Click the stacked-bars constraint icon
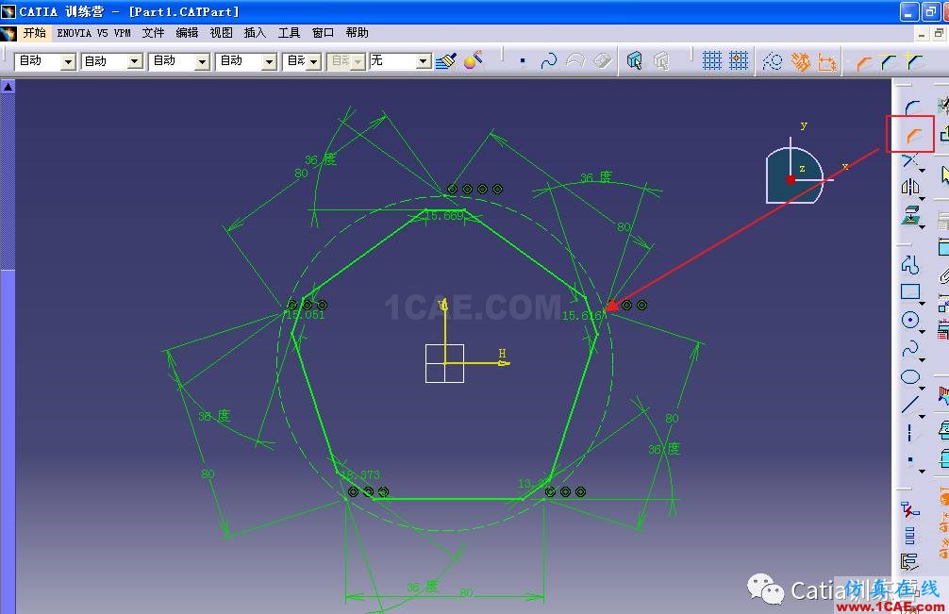The height and width of the screenshot is (614, 949). [909, 536]
